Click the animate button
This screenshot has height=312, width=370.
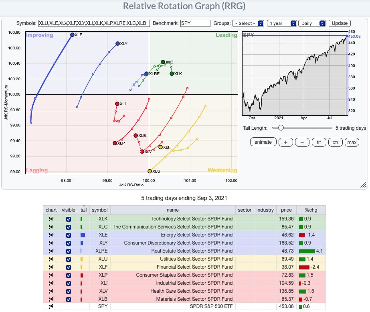[x=263, y=142]
